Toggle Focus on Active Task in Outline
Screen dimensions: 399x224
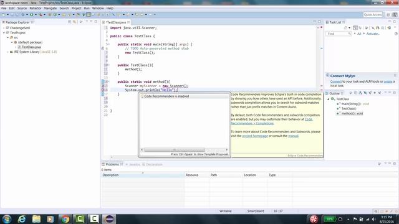350,93
